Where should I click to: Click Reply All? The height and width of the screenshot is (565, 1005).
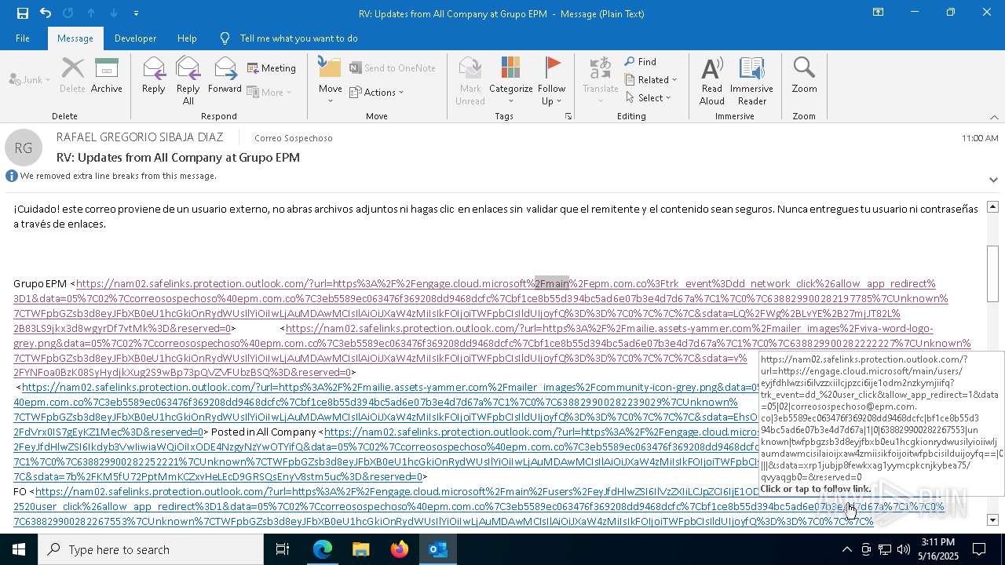tap(188, 81)
